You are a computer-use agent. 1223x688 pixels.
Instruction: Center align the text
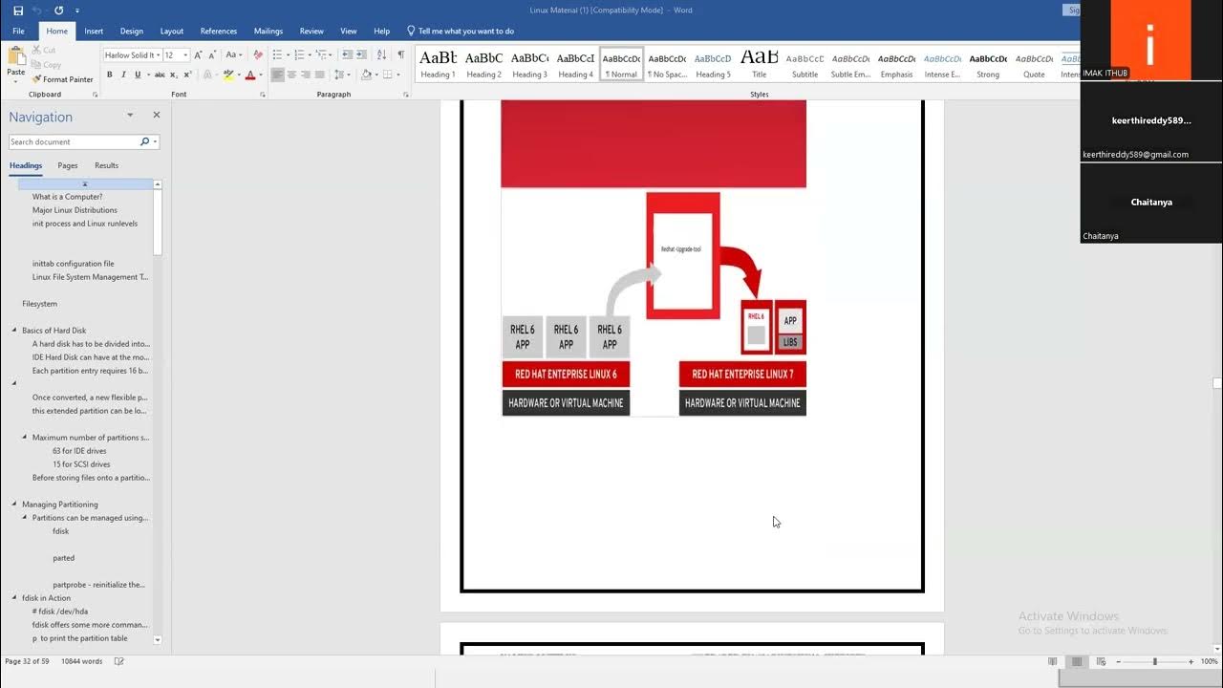pyautogui.click(x=291, y=75)
